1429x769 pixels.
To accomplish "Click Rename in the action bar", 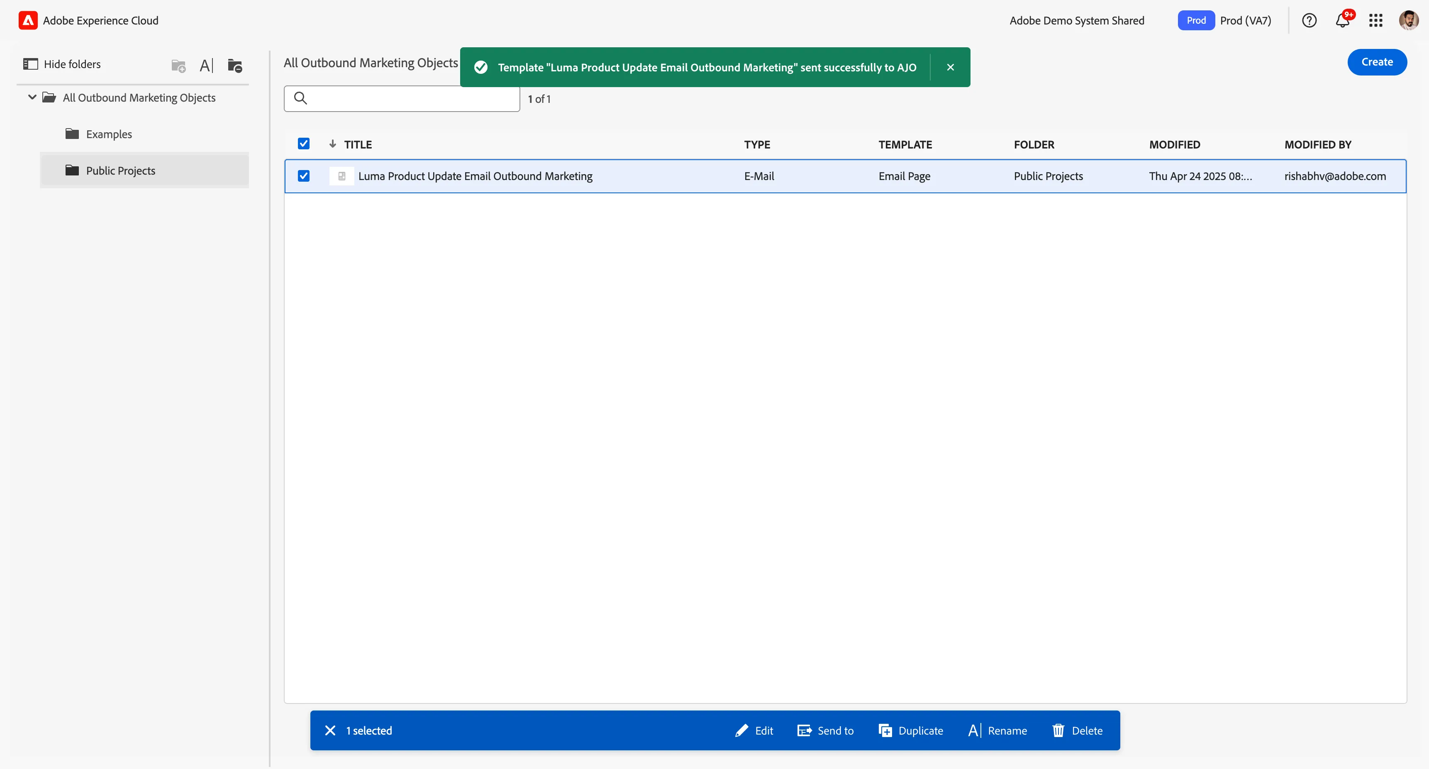I will [997, 731].
